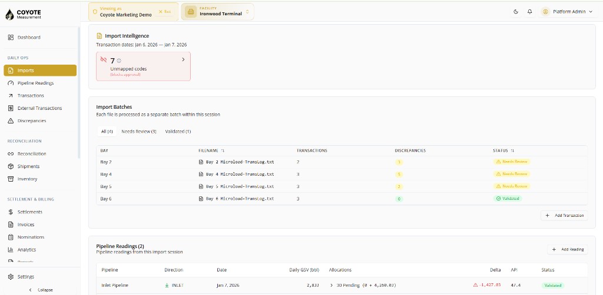
Task: Open the 7 Unmapped codes card
Action: (143, 66)
